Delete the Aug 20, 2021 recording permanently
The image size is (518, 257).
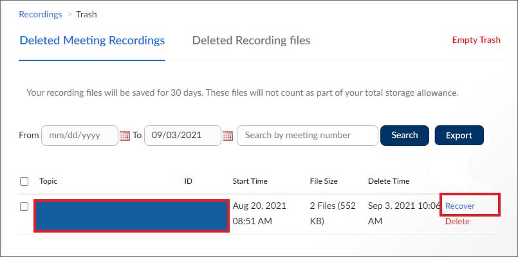coord(458,222)
